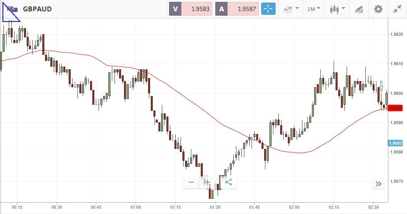Open the candlestick chart type dropdown
The height and width of the screenshot is (214, 407).
point(337,9)
